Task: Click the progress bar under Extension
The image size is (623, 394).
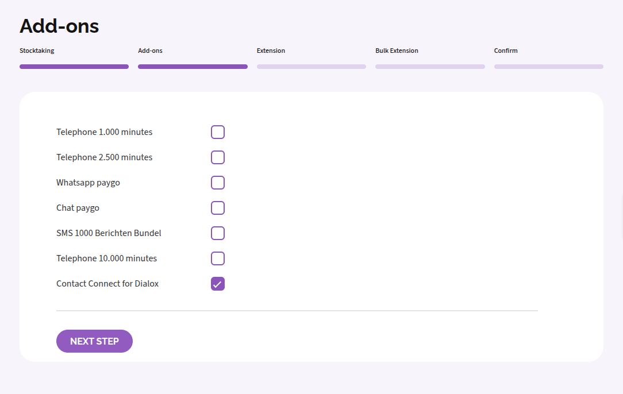Action: pos(311,67)
